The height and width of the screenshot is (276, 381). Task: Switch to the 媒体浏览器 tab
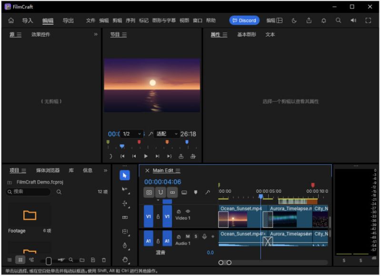click(48, 170)
